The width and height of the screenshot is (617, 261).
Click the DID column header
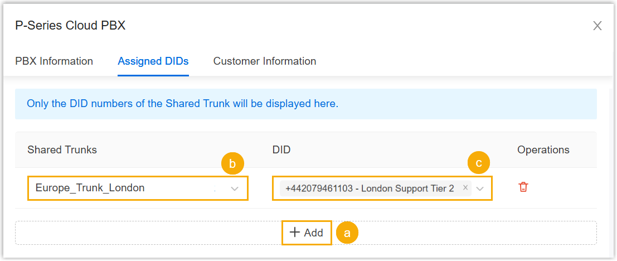click(281, 149)
